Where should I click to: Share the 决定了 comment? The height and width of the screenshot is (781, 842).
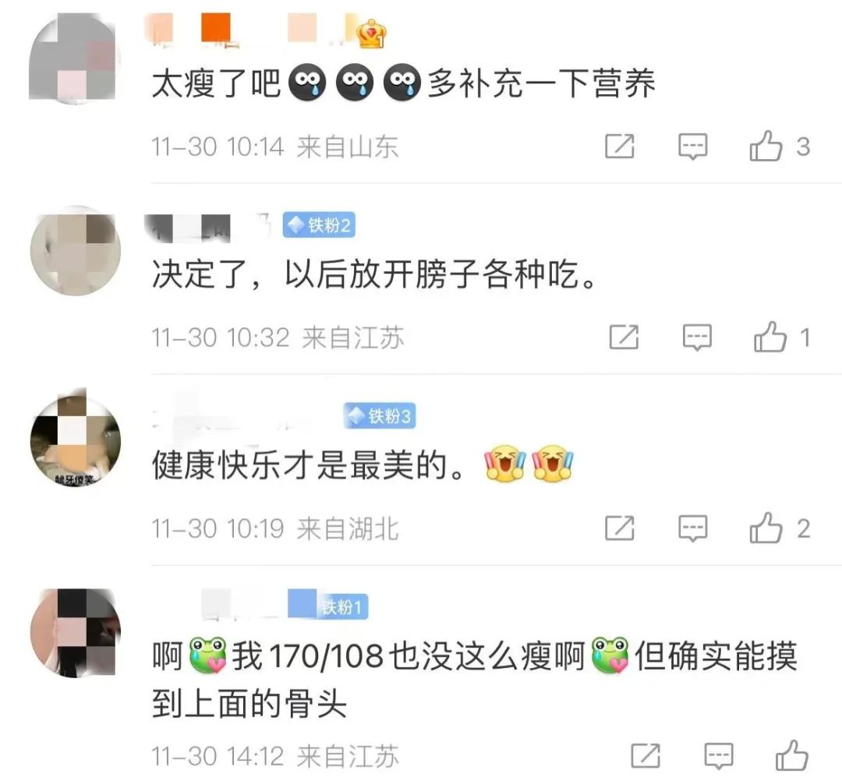(624, 337)
